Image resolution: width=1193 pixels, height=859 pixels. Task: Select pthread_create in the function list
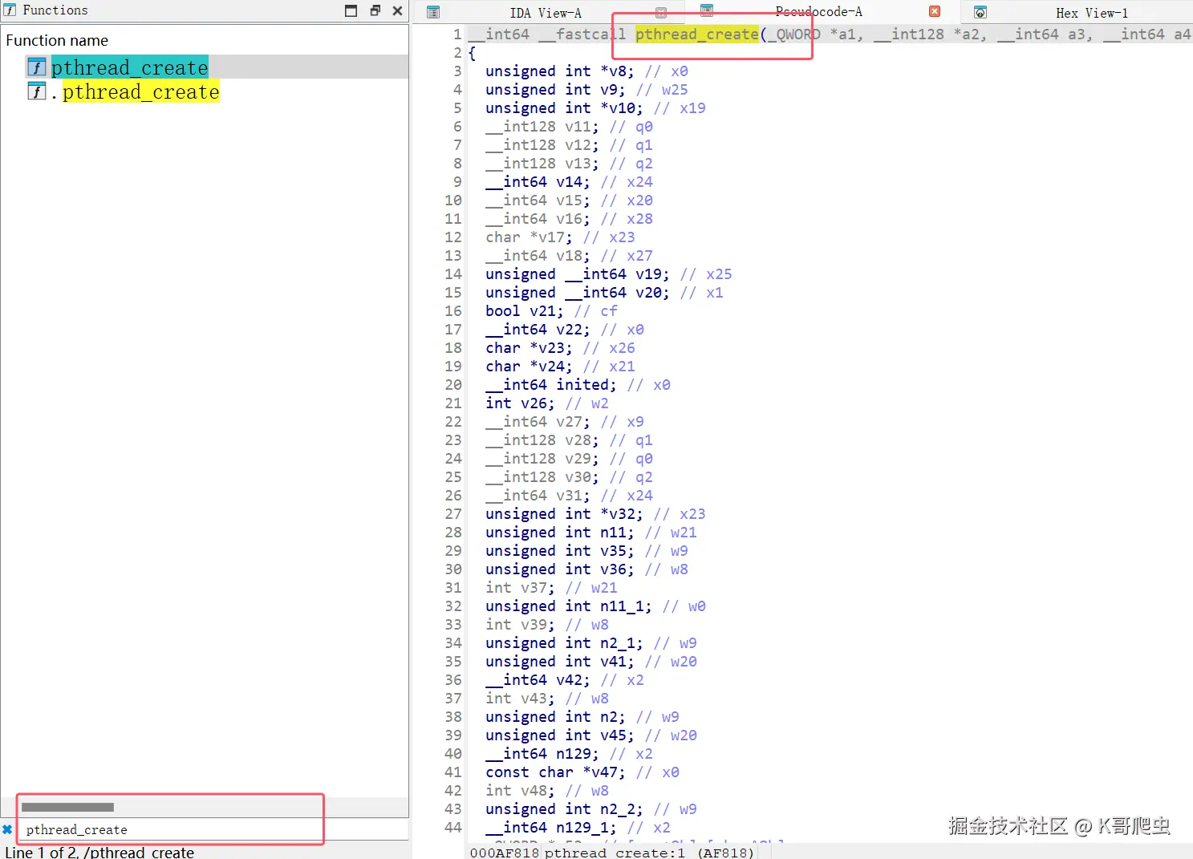pos(129,67)
